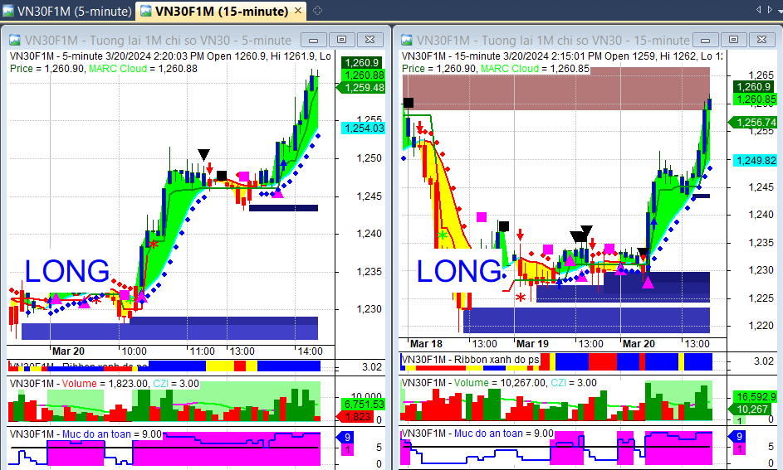Switch to the VN30F1M (5-minute) tab
The image size is (783, 470).
[x=67, y=11]
